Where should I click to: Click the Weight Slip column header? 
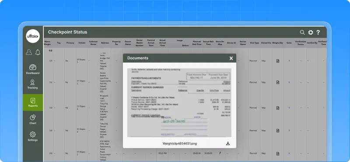(x=277, y=43)
